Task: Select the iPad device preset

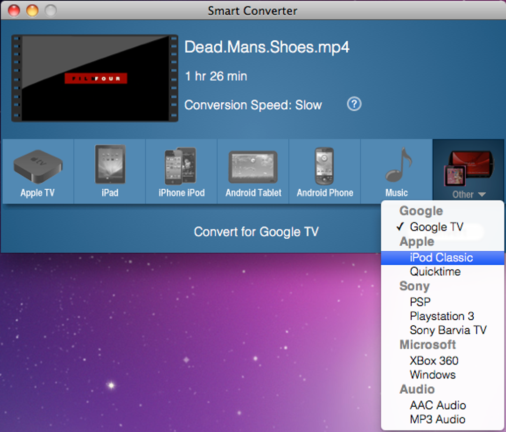Action: [x=110, y=172]
